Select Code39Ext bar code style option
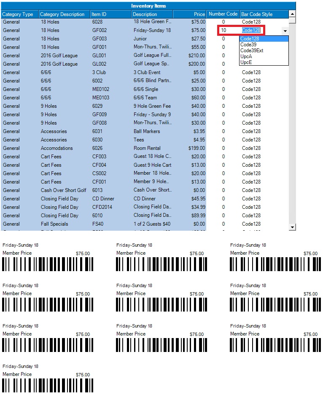 point(252,51)
